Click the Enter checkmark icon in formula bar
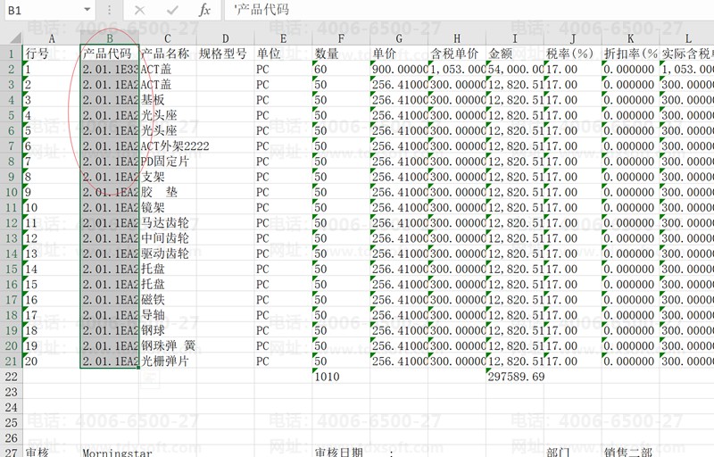The width and height of the screenshot is (714, 457). (172, 10)
